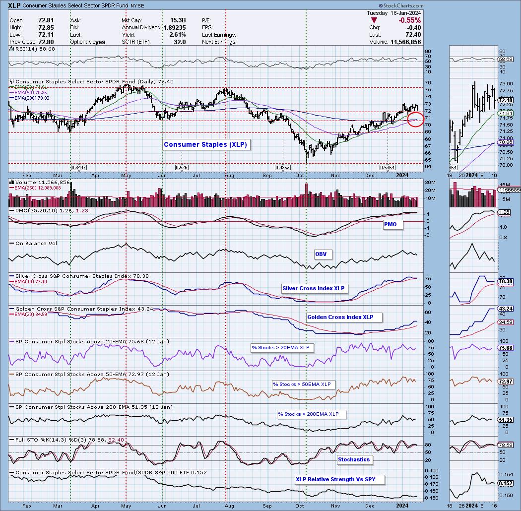Screen dimensions: 521x511
Task: Click the 43.24 Golden Cross value tag
Action: tap(506, 309)
